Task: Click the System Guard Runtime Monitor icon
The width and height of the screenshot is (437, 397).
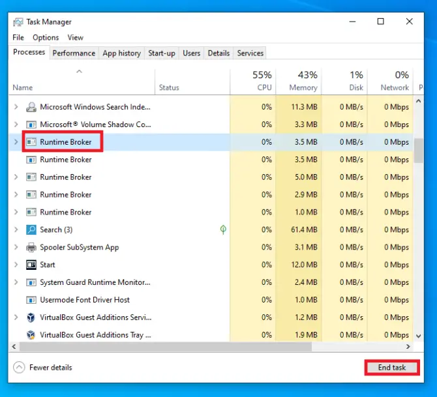Action: (x=31, y=282)
